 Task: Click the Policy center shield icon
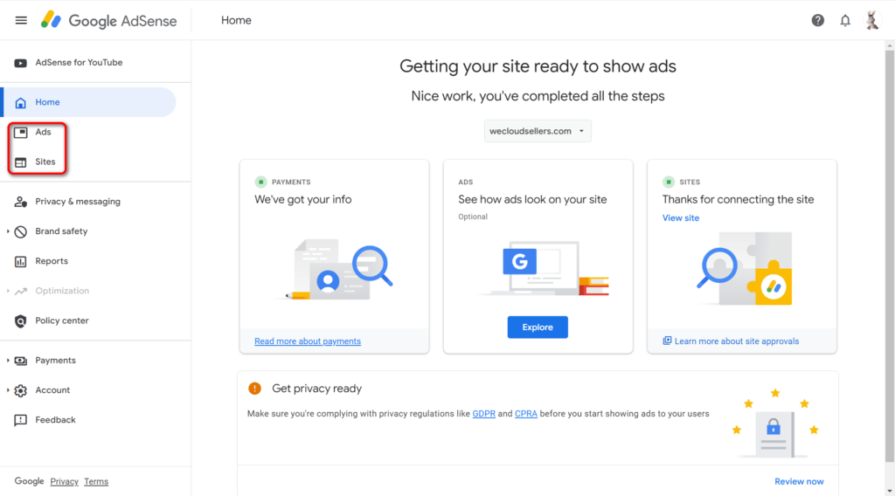click(x=21, y=321)
